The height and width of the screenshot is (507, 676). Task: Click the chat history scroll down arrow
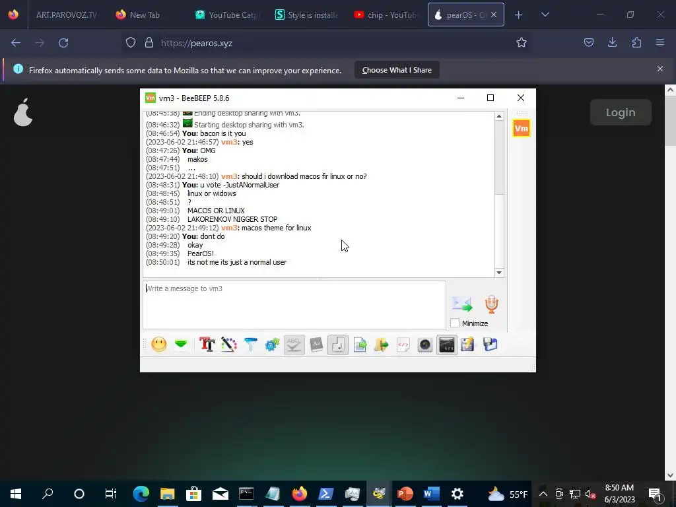[x=499, y=273]
